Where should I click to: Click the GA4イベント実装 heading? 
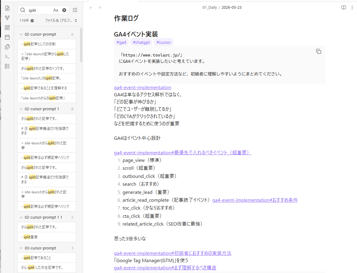pyautogui.click(x=136, y=34)
